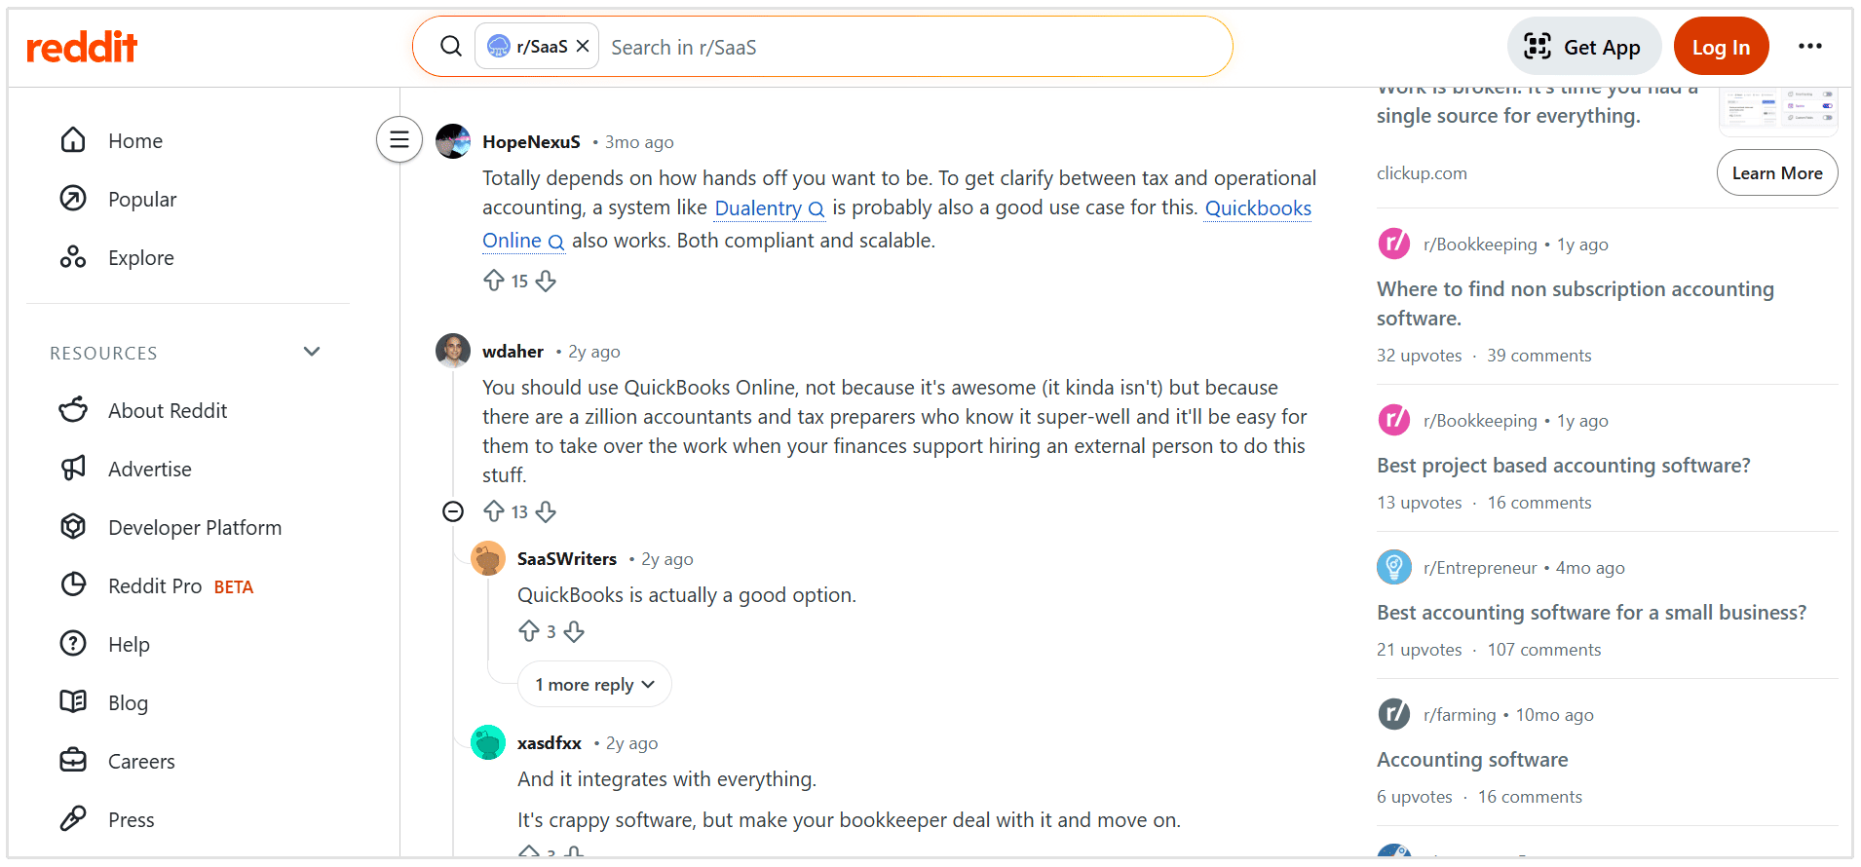Open the comment sort hamburger menu
Viewport: 1861px width, 867px height.
click(x=399, y=139)
